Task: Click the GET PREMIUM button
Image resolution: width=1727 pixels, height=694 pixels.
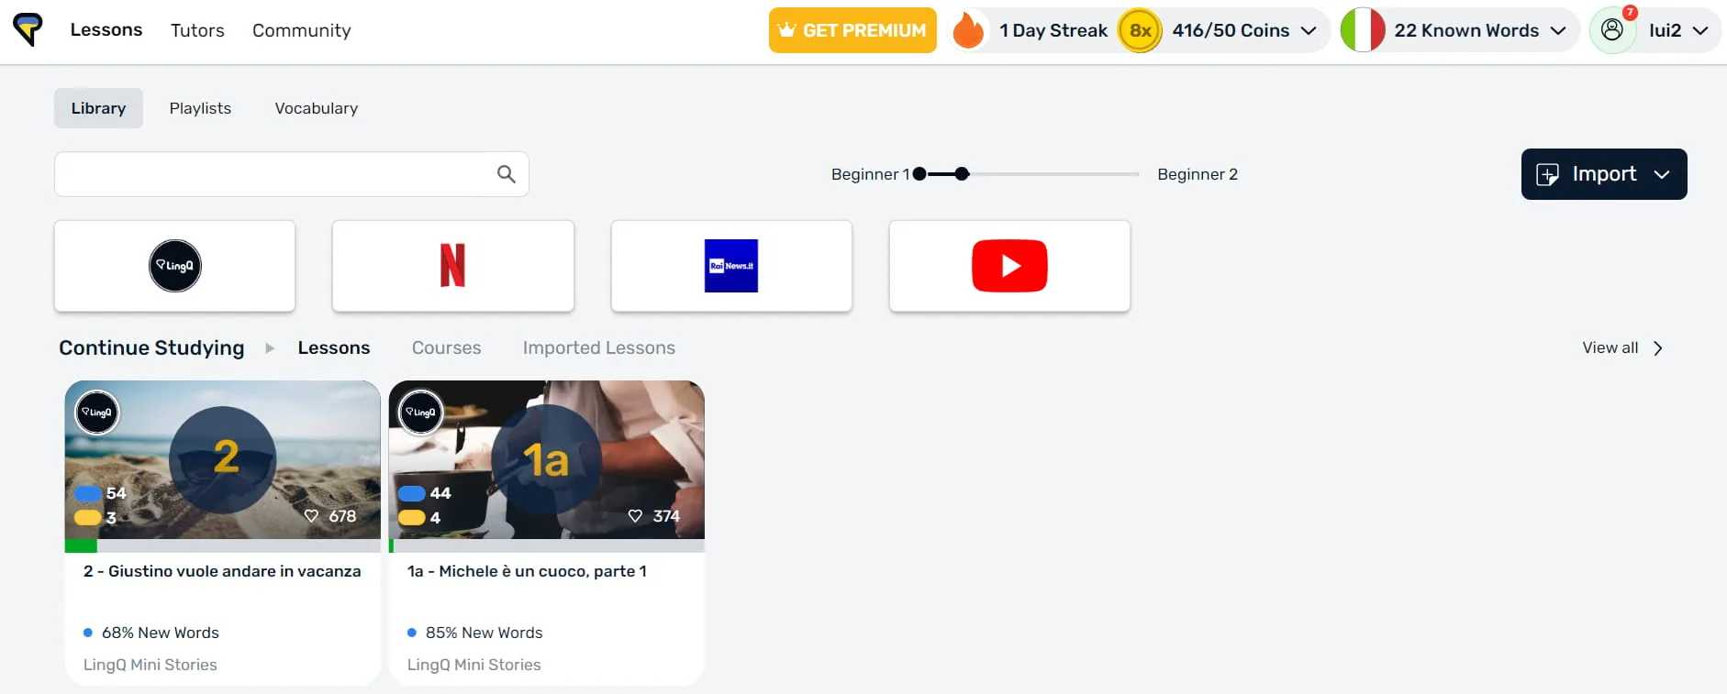Action: 852,30
